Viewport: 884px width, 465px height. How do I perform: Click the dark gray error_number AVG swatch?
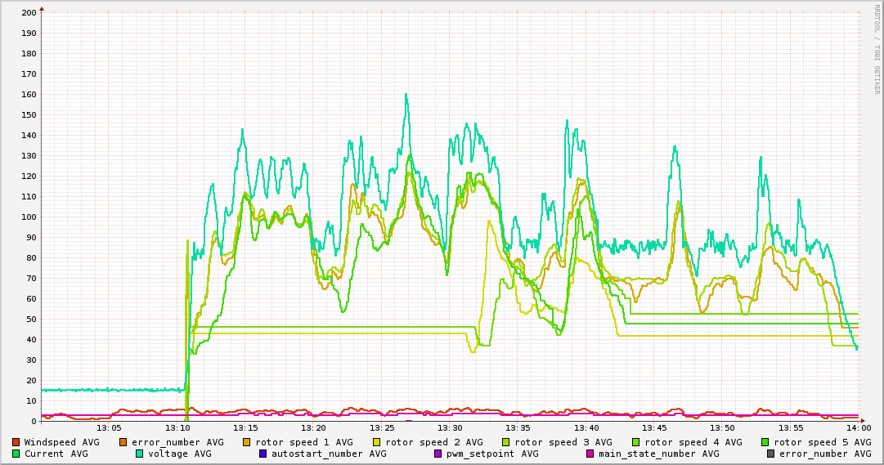pyautogui.click(x=770, y=454)
